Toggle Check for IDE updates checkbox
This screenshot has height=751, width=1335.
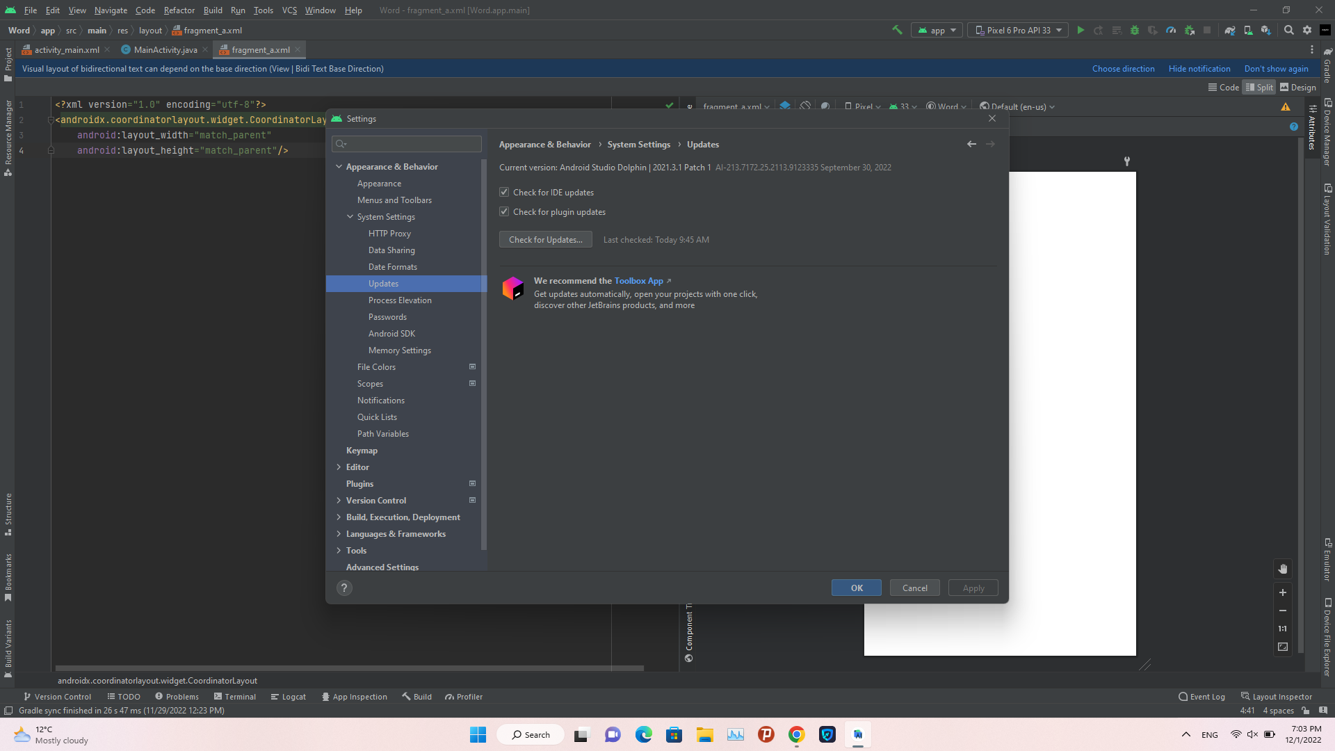coord(504,192)
